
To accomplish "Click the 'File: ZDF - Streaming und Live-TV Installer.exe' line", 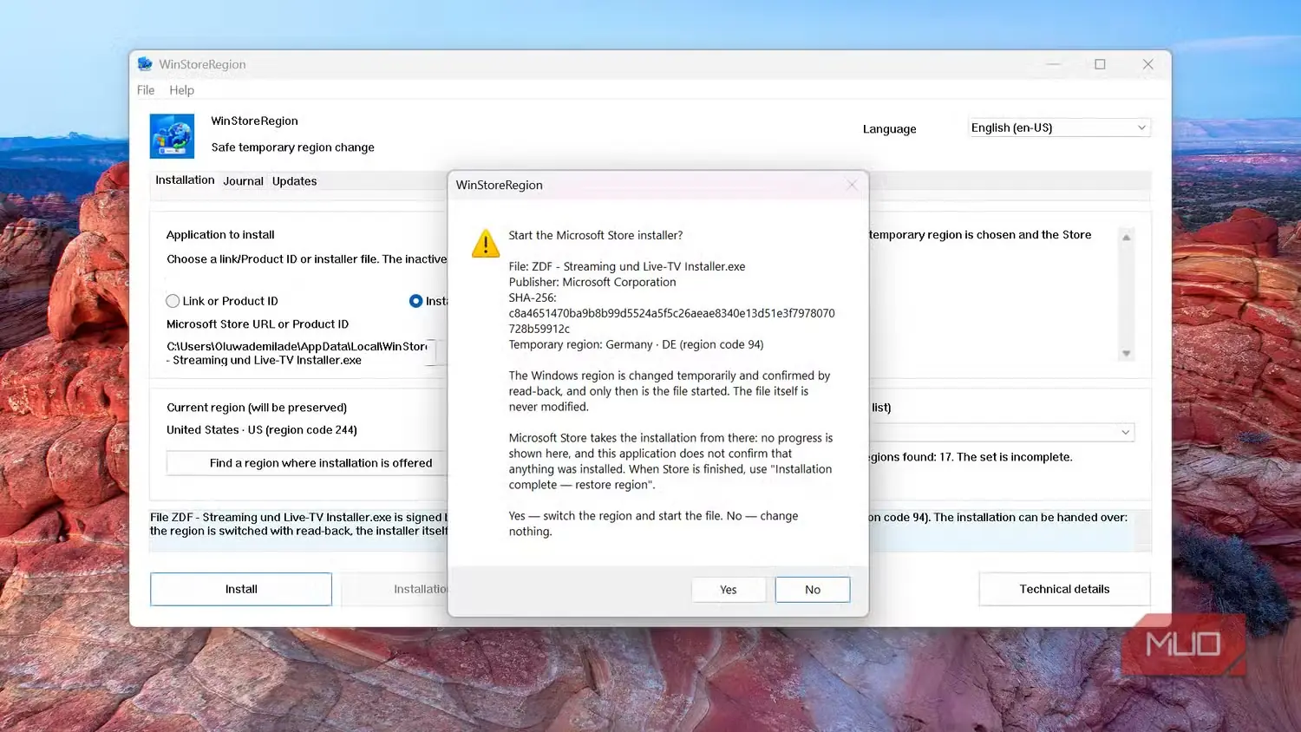I will coord(627,266).
